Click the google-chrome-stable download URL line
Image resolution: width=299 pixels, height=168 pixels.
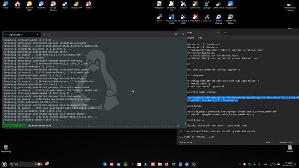[x=231, y=112]
